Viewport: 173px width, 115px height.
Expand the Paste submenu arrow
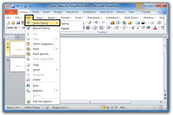coord(57,49)
